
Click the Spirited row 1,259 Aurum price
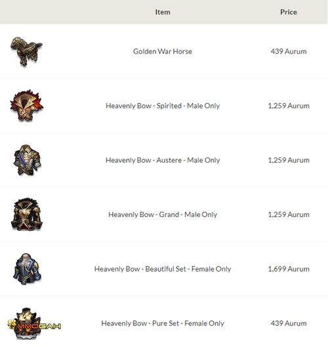[289, 106]
